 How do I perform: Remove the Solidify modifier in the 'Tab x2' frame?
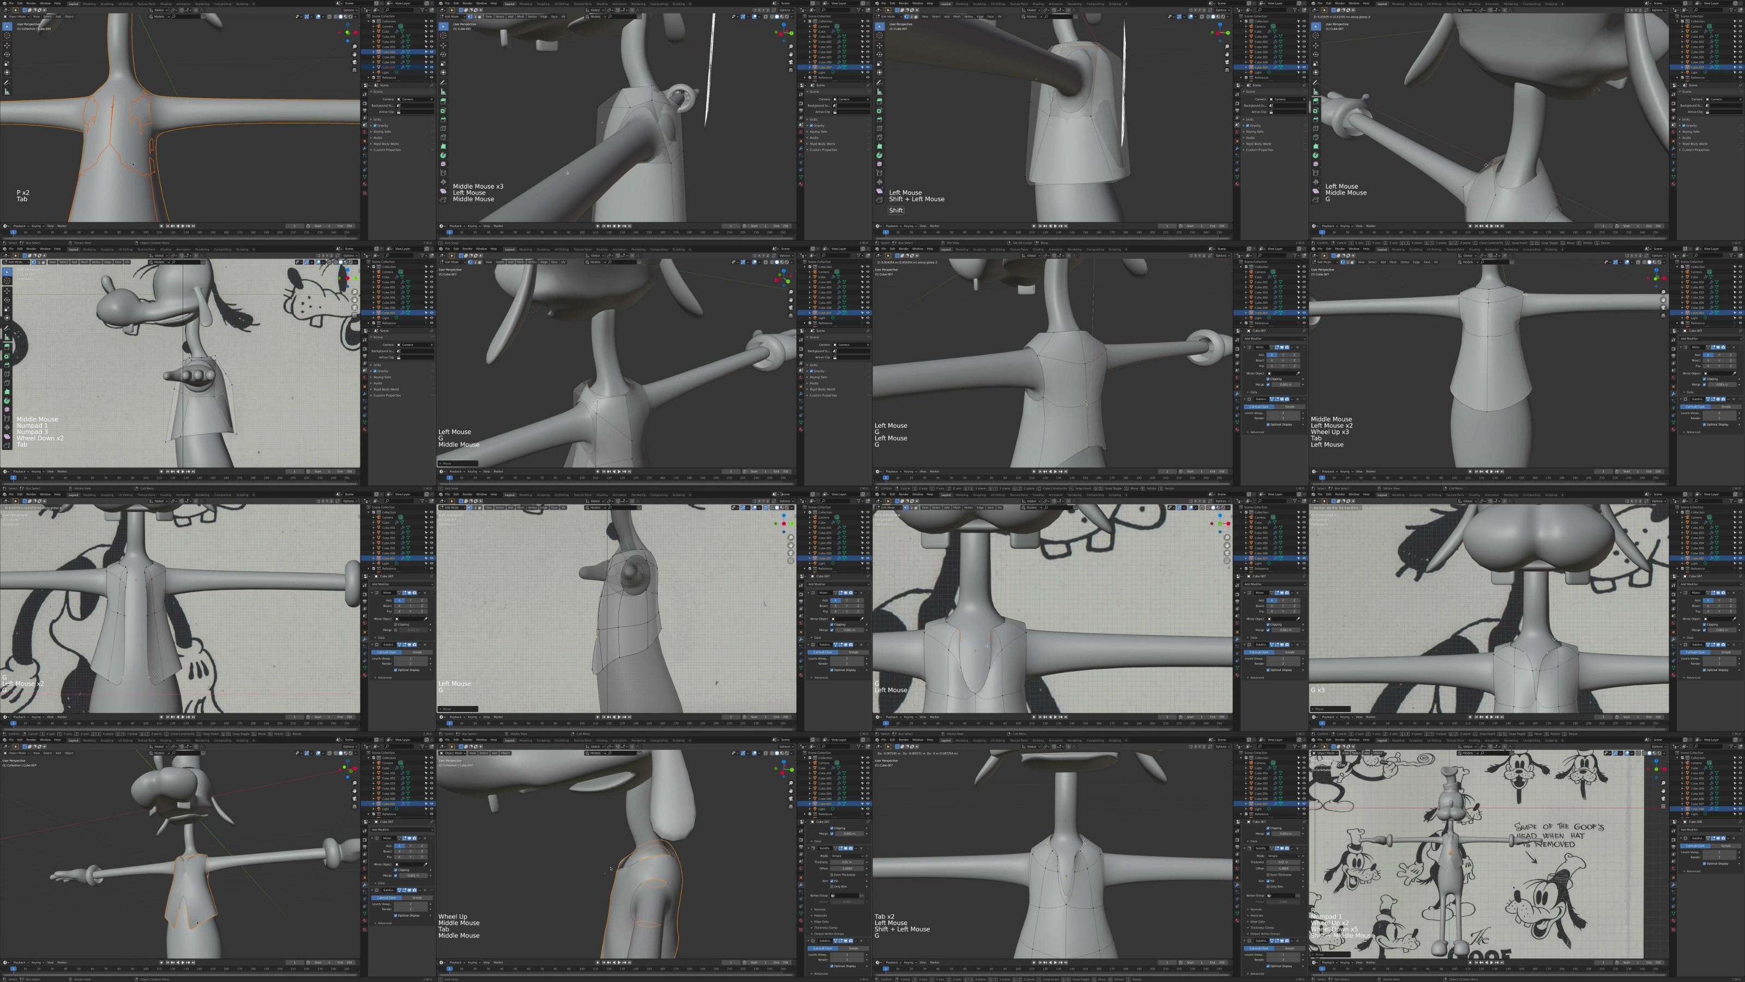click(1297, 848)
